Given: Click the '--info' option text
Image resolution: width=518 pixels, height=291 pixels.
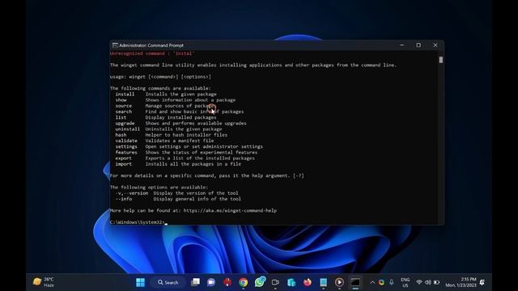Looking at the screenshot, I should pyautogui.click(x=124, y=199).
